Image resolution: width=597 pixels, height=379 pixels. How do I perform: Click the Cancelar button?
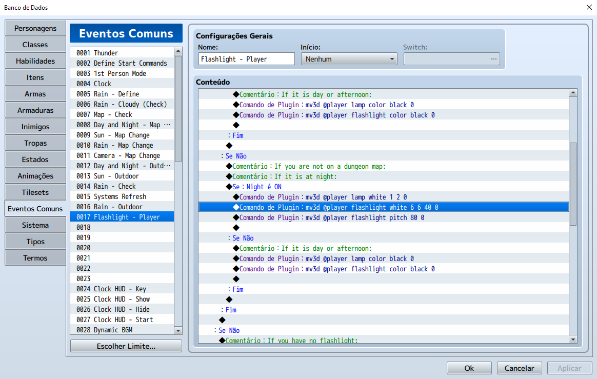pos(520,368)
